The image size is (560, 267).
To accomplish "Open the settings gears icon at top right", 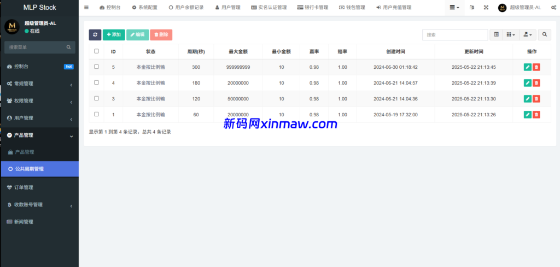I will coord(553,8).
